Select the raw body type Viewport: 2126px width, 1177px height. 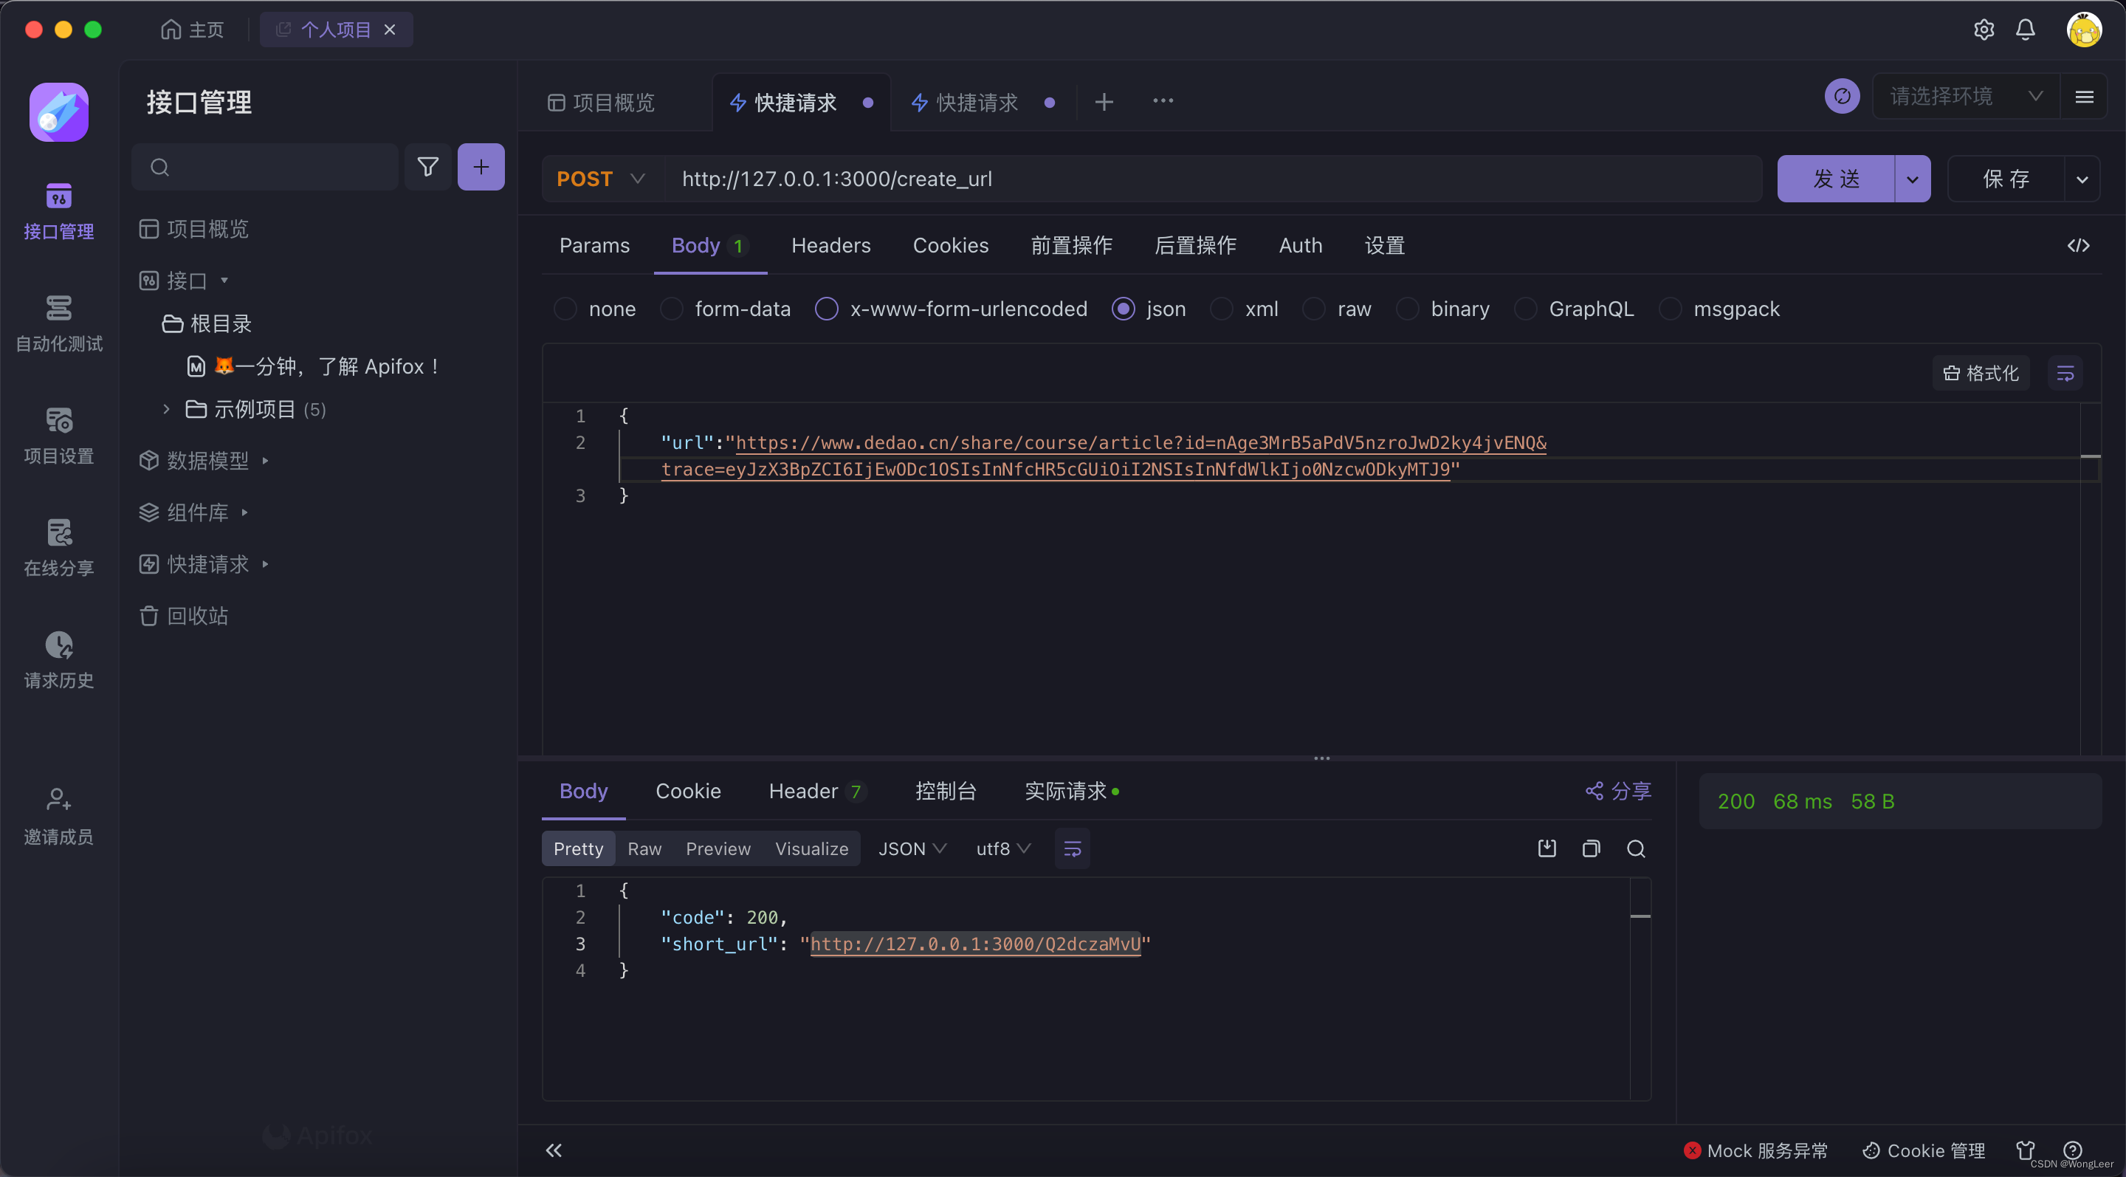point(1314,309)
